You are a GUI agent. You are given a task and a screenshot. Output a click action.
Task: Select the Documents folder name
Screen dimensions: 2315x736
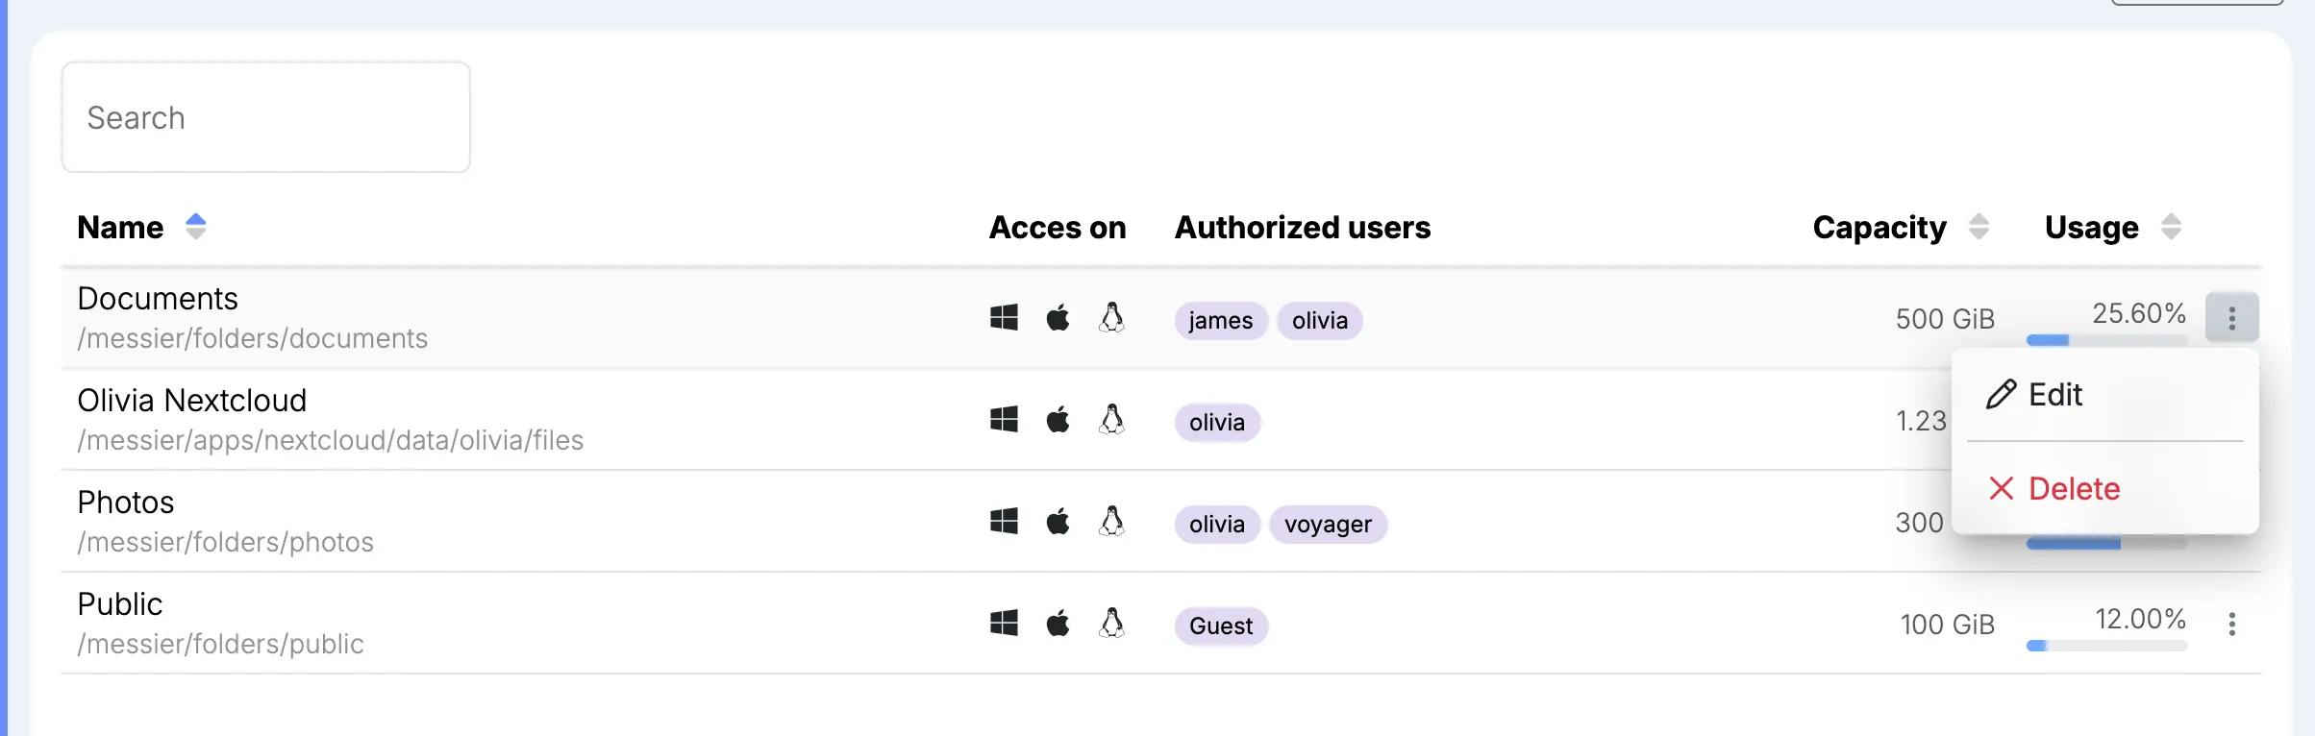click(x=158, y=299)
